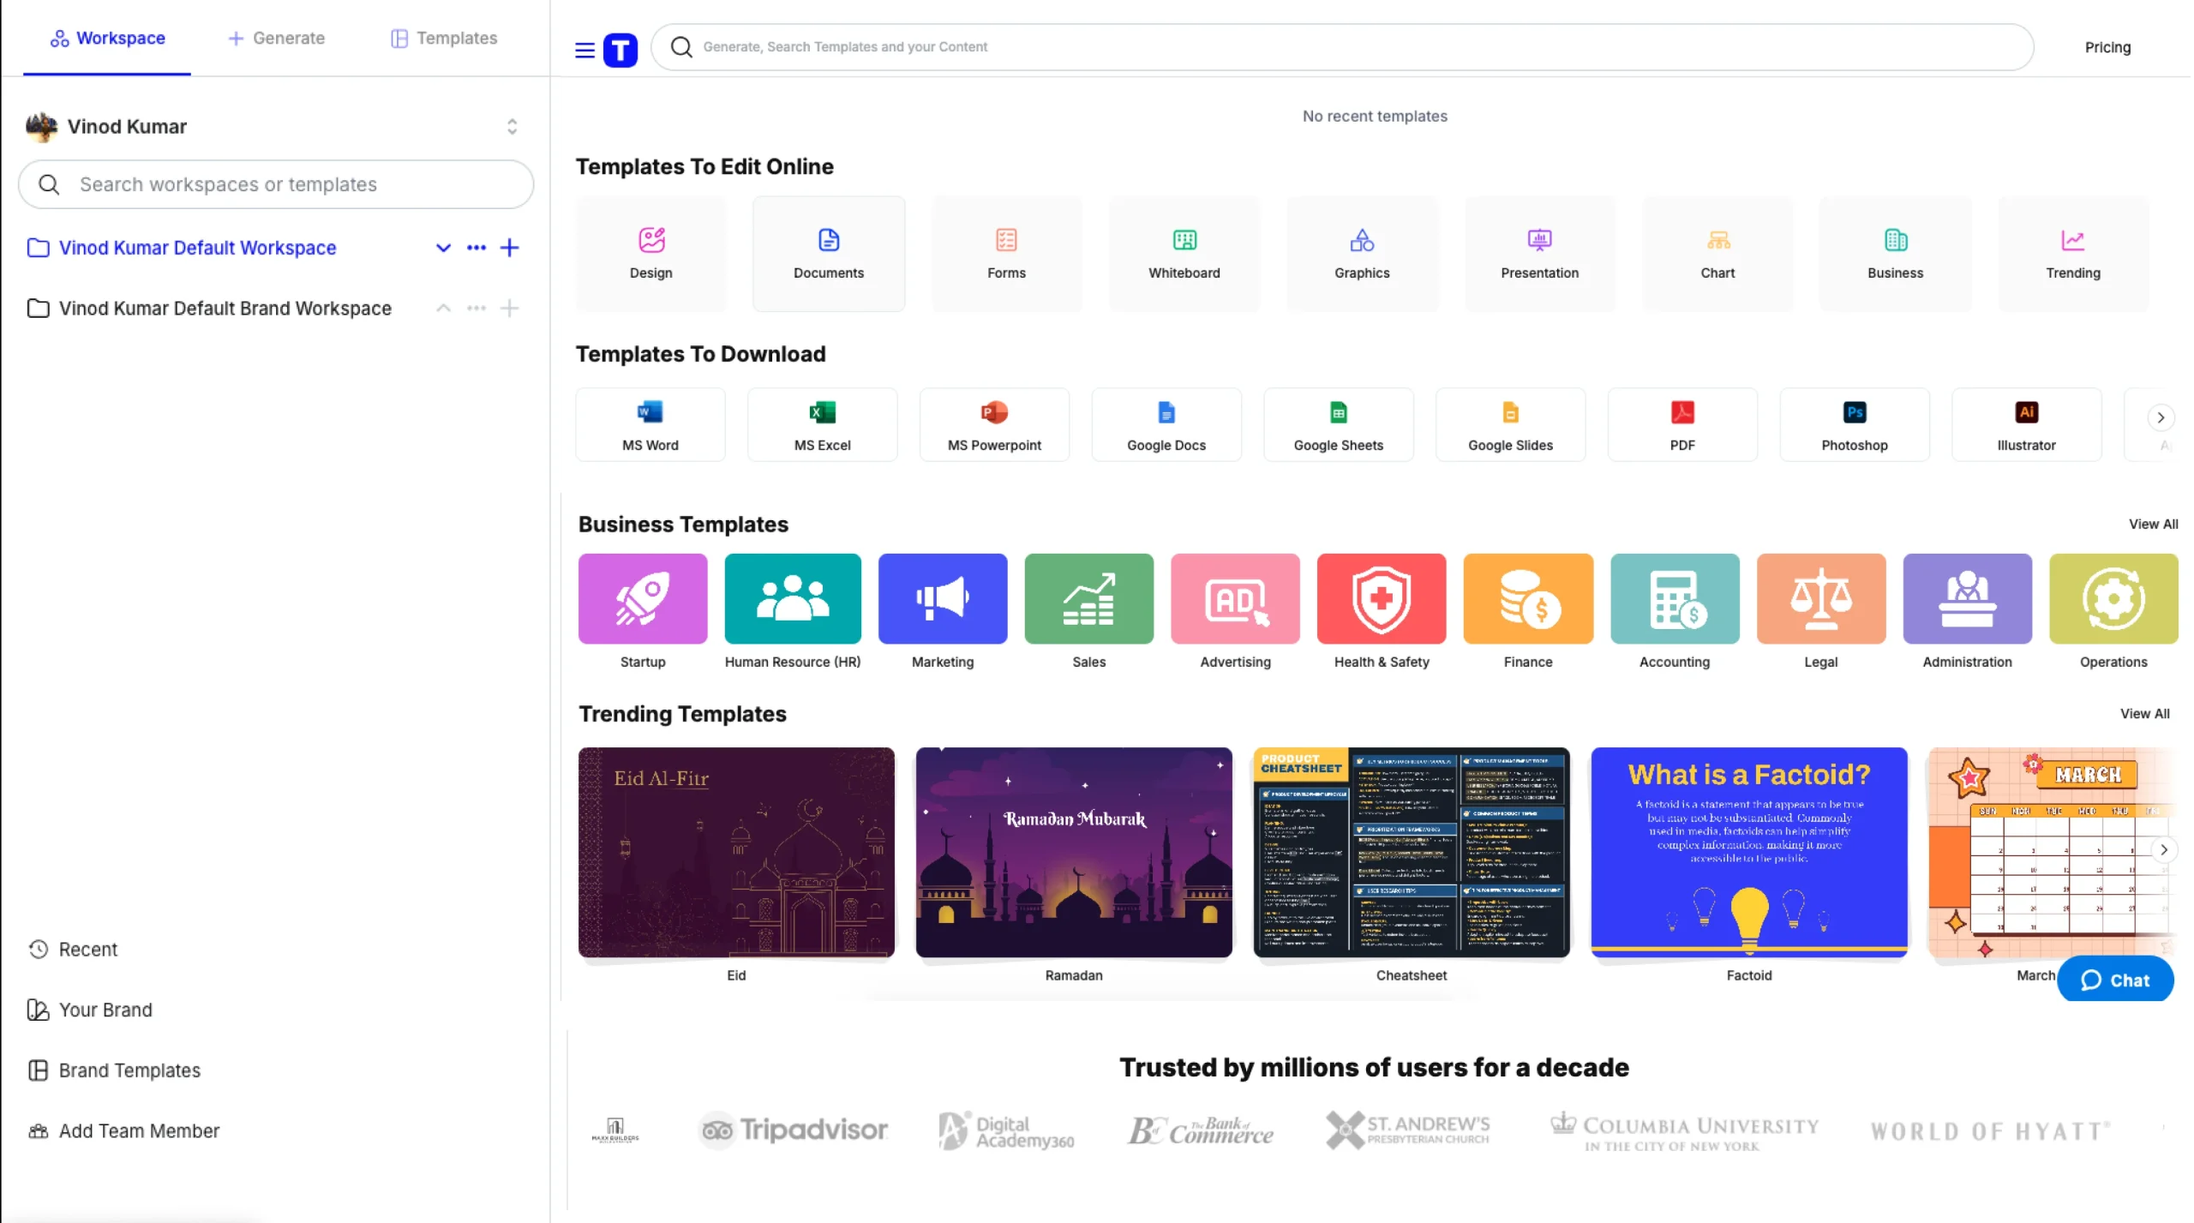Screen dimensions: 2194x1223
Task: Choose the Graphics category icon
Action: click(1361, 240)
